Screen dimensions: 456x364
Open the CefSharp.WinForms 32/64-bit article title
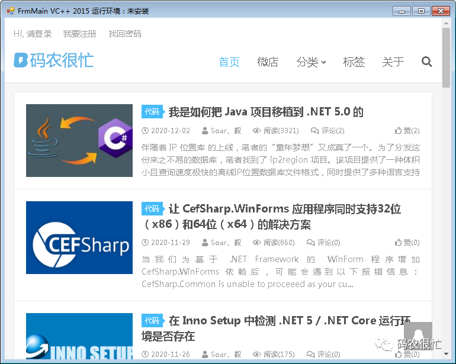pyautogui.click(x=271, y=217)
